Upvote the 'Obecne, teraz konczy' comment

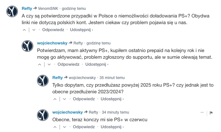point(55,127)
